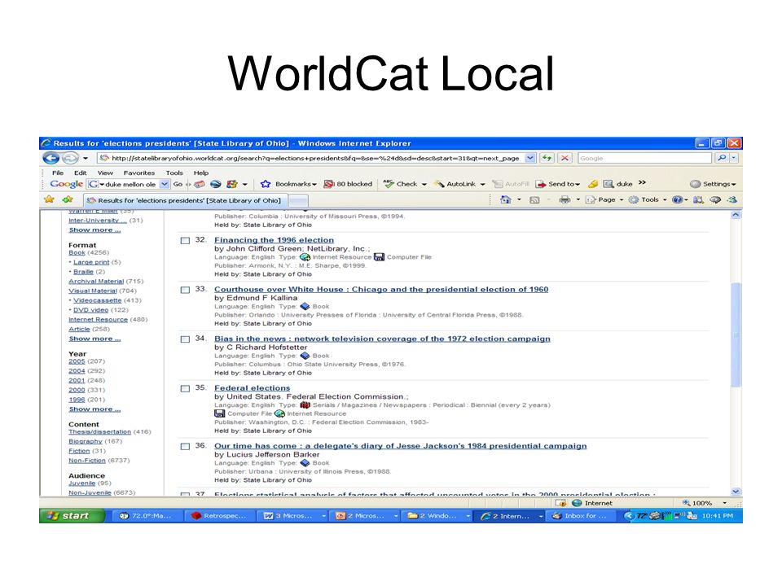Click the magnifier search button beside the Google box
The image size is (782, 586).
click(x=721, y=158)
